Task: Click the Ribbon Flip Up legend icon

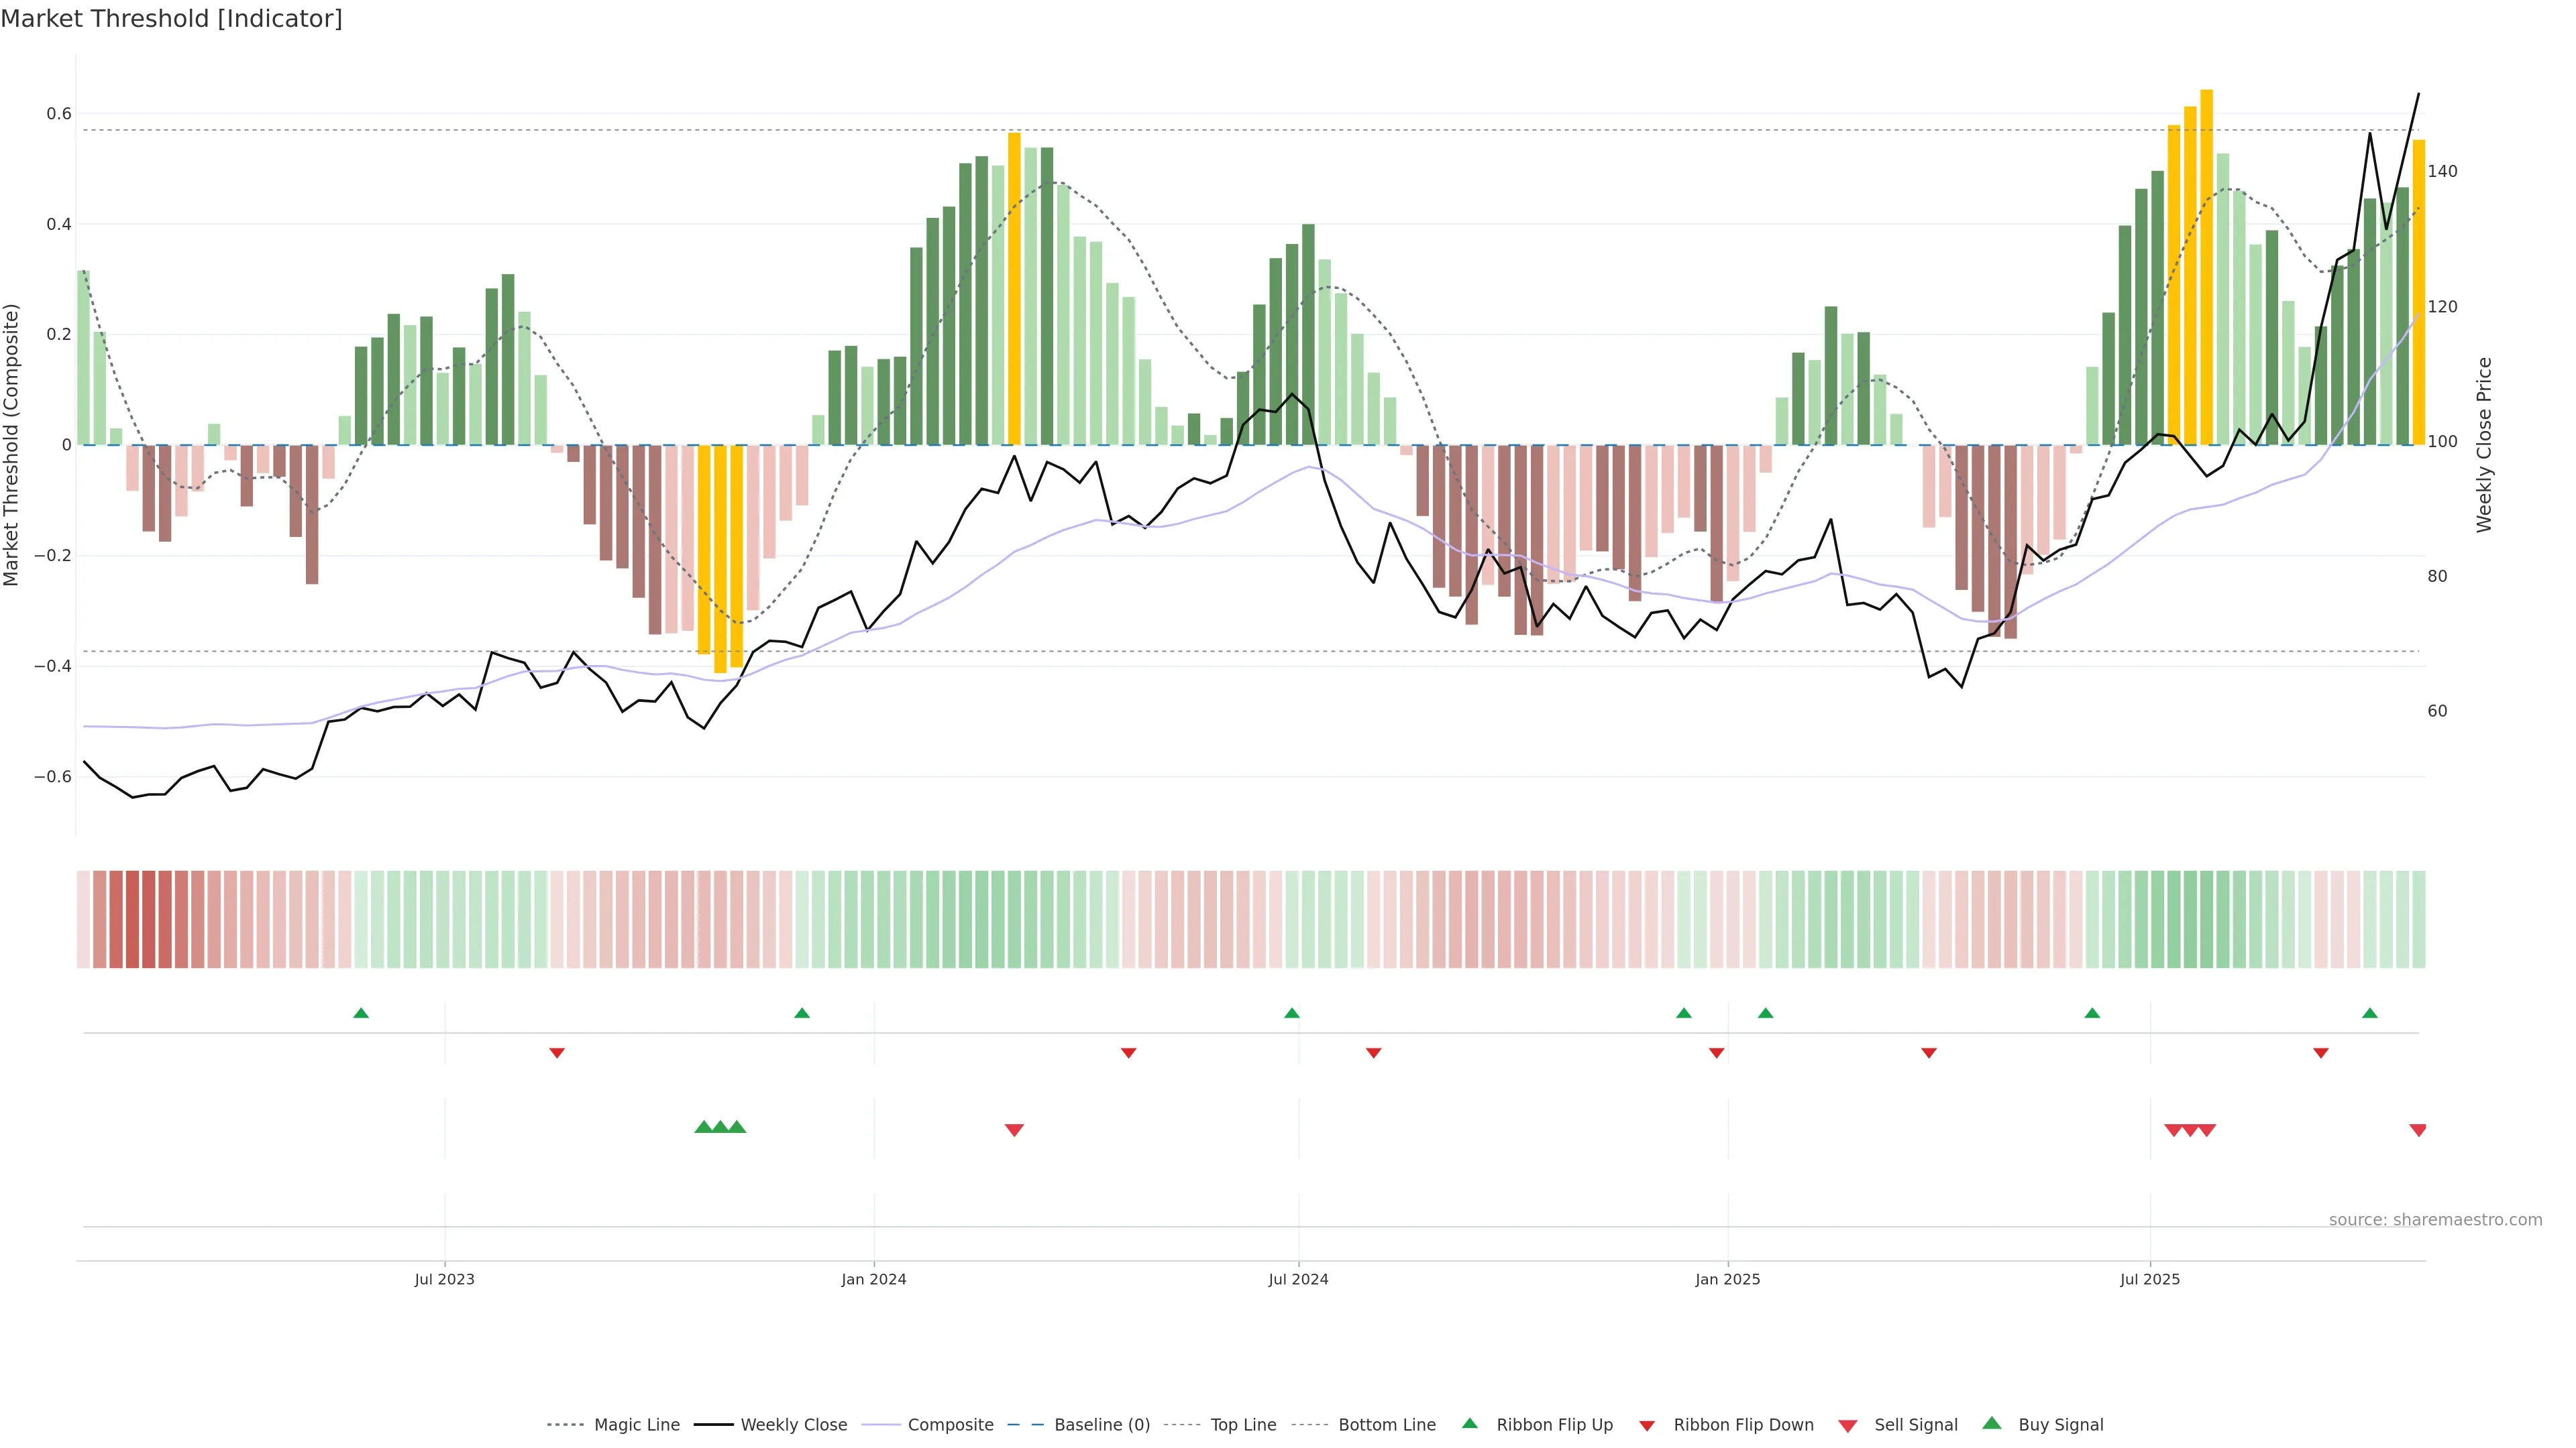Action: (1469, 1423)
